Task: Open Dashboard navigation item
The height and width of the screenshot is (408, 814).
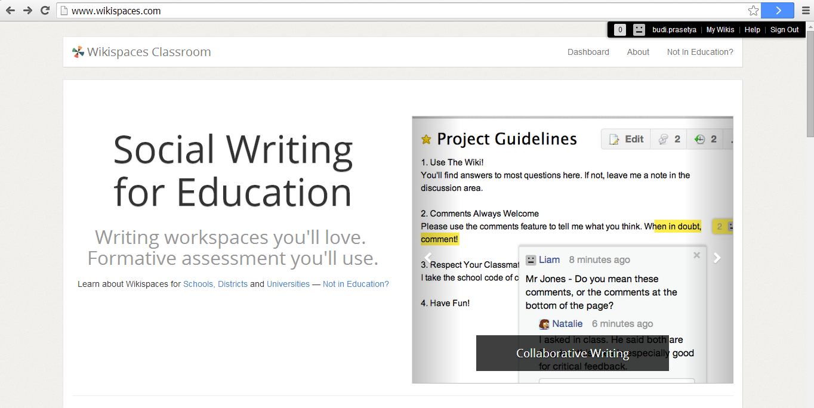Action: (x=588, y=52)
